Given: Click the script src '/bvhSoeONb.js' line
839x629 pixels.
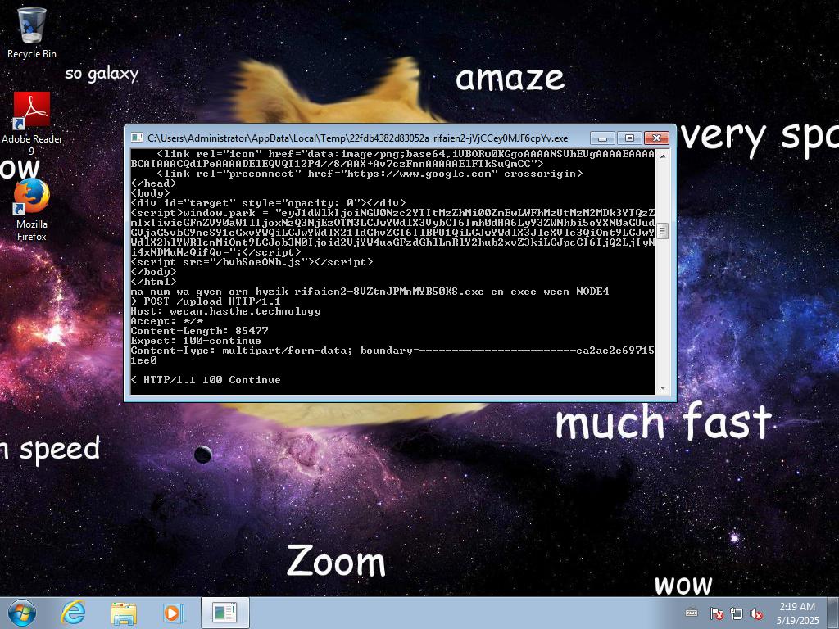Looking at the screenshot, I should pyautogui.click(x=252, y=262).
